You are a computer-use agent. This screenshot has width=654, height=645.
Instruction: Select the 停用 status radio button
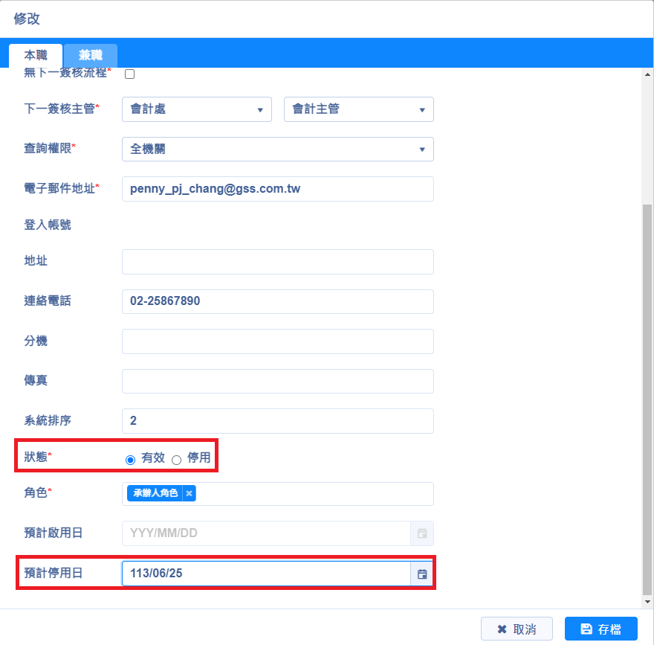point(177,460)
